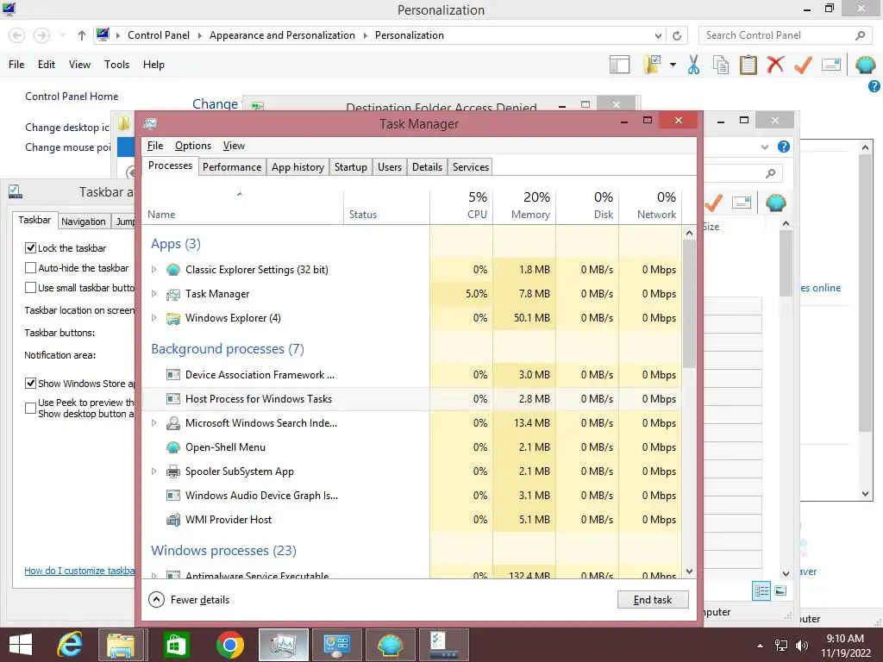883x662 pixels.
Task: Click the Up arrow navigation button
Action: coord(82,35)
